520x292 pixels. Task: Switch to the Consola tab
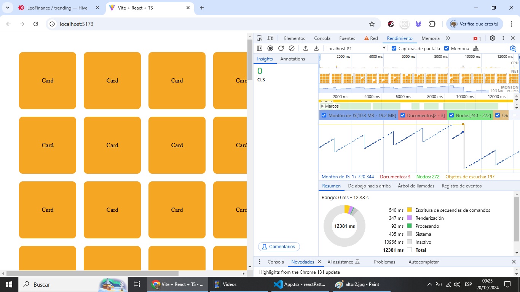pos(322,38)
